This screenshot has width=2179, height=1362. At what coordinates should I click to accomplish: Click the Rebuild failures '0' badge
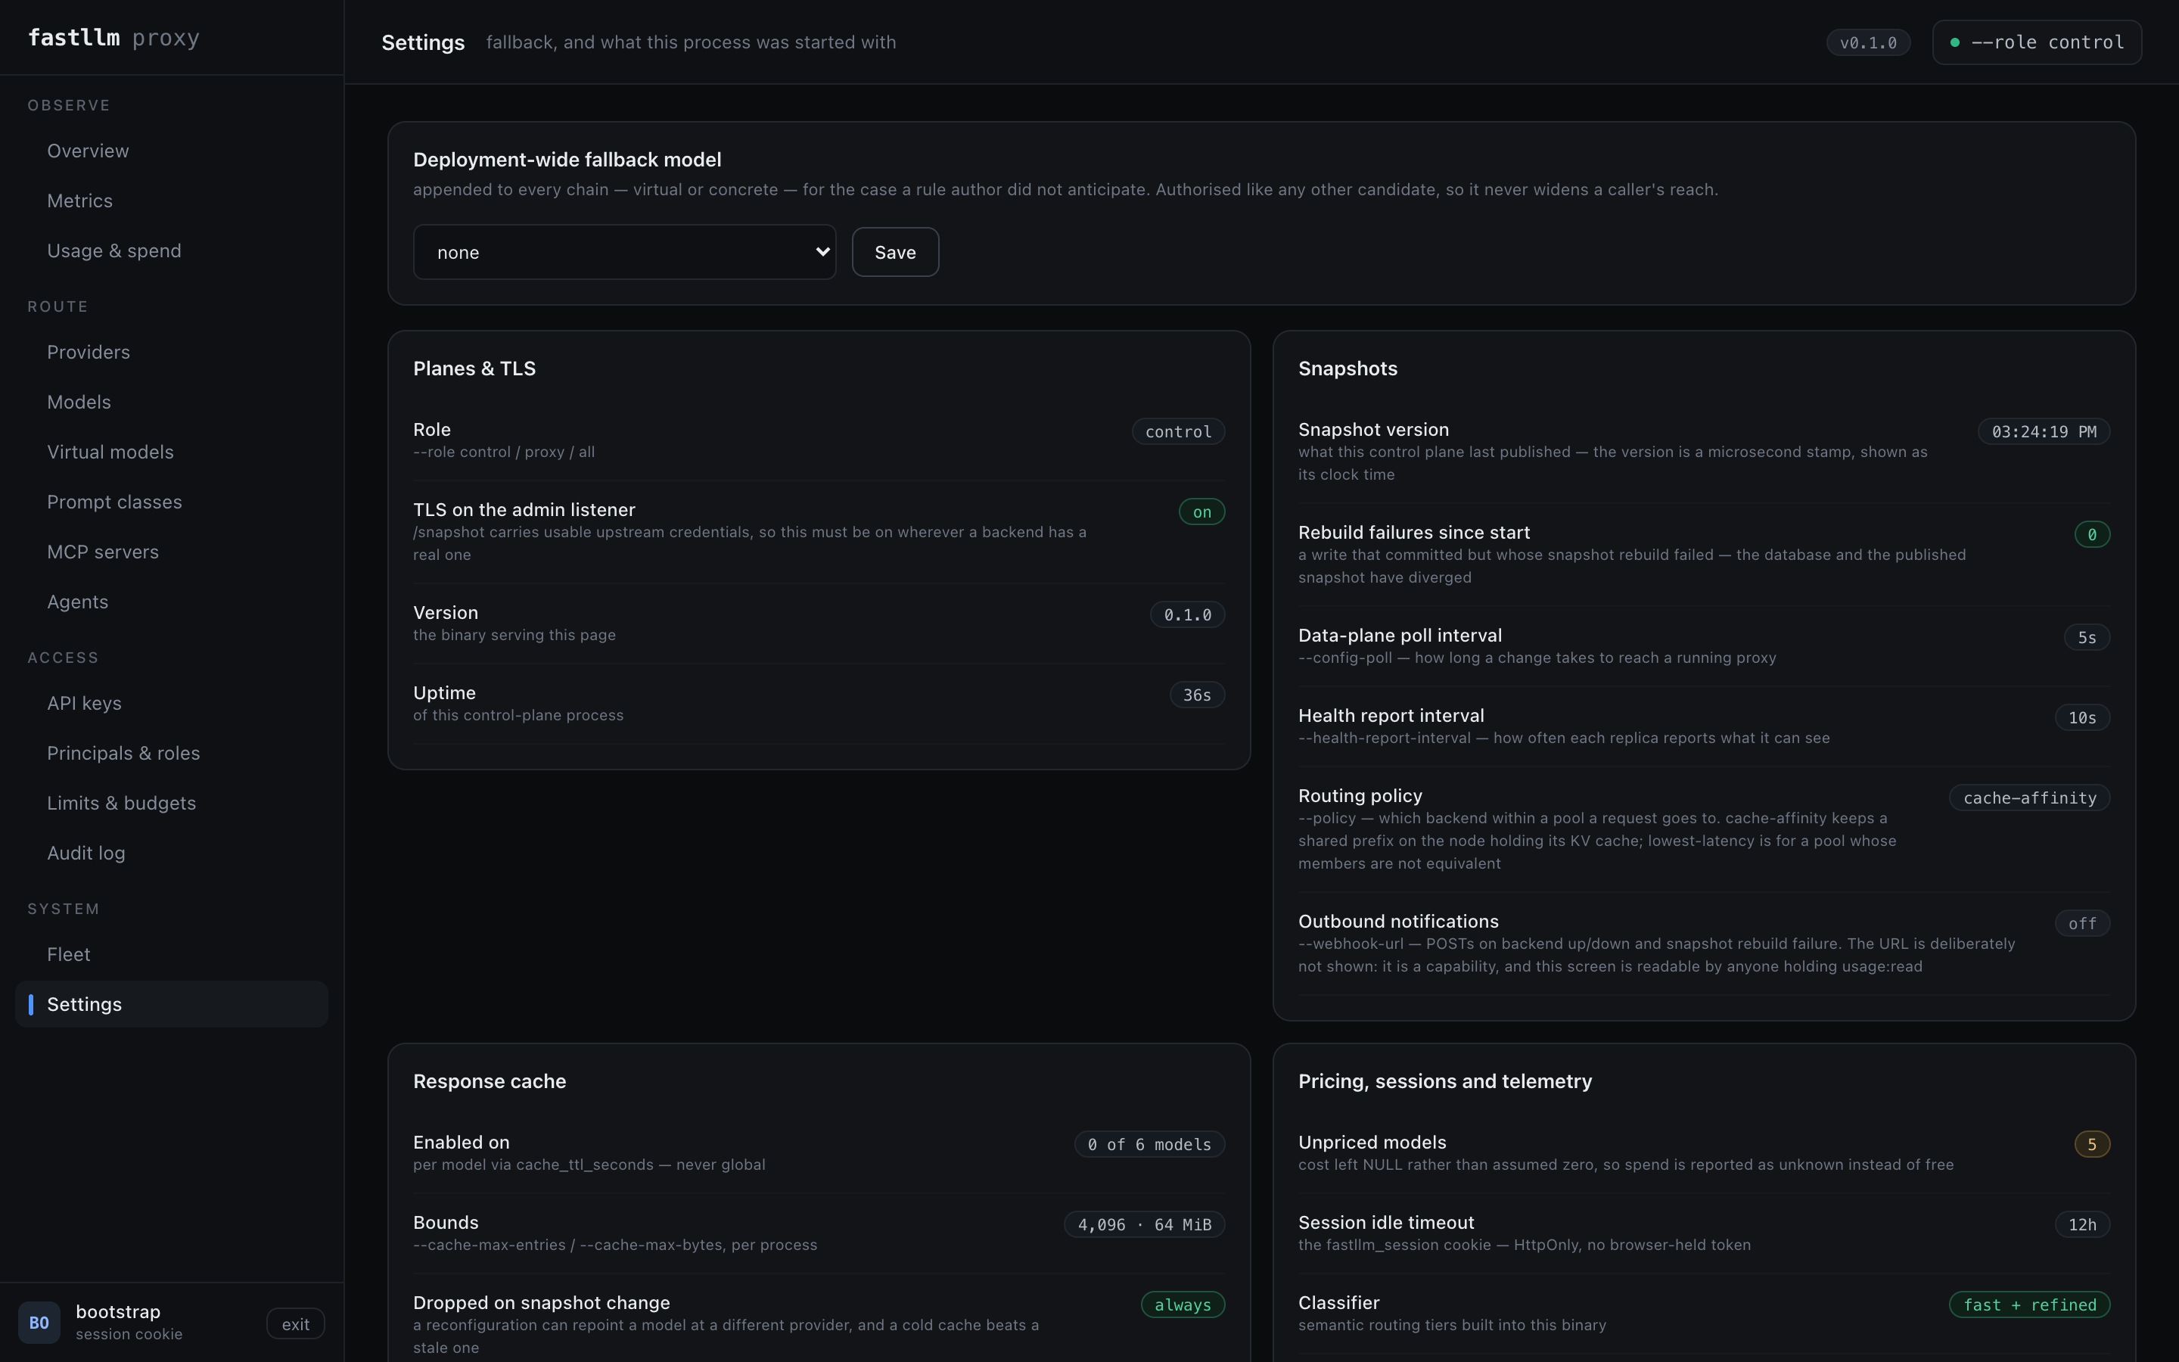coord(2092,534)
